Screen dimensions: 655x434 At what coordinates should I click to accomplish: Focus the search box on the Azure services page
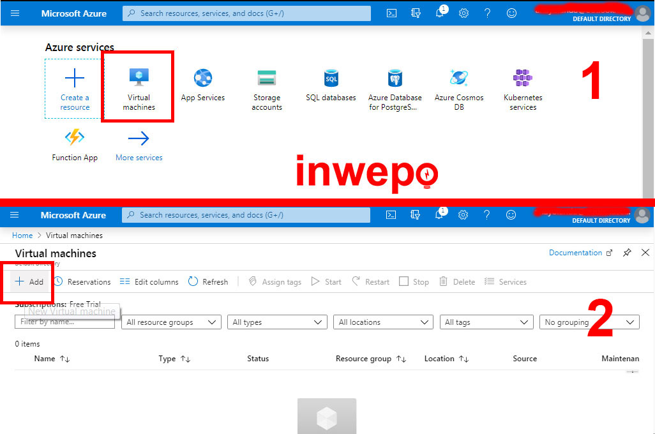click(x=246, y=13)
